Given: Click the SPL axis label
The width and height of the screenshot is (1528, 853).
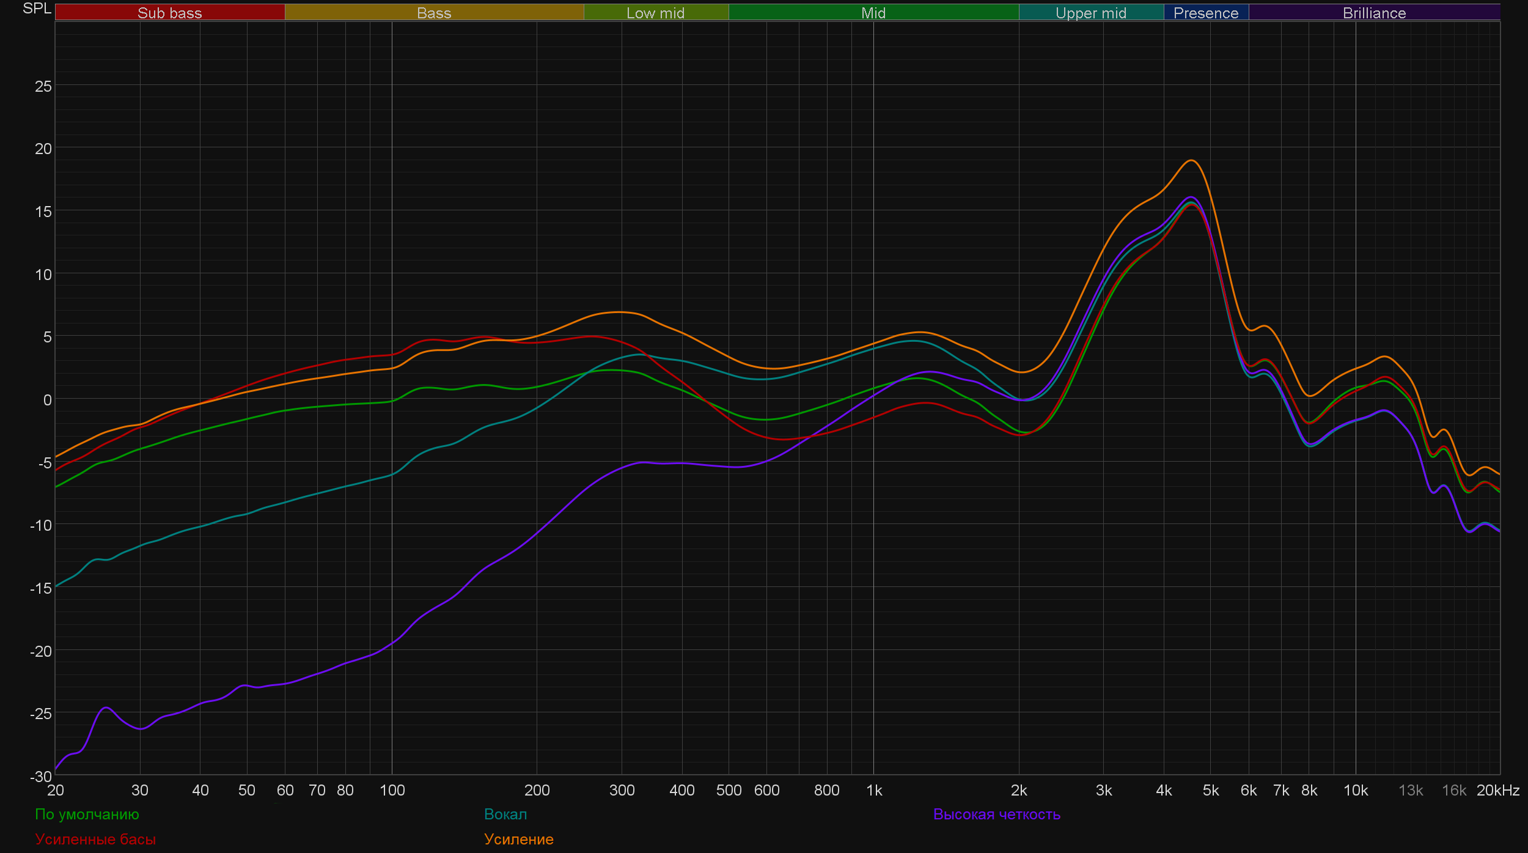Looking at the screenshot, I should click(37, 9).
